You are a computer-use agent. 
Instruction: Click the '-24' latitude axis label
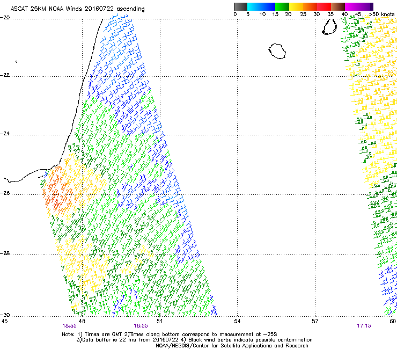(x=5, y=134)
